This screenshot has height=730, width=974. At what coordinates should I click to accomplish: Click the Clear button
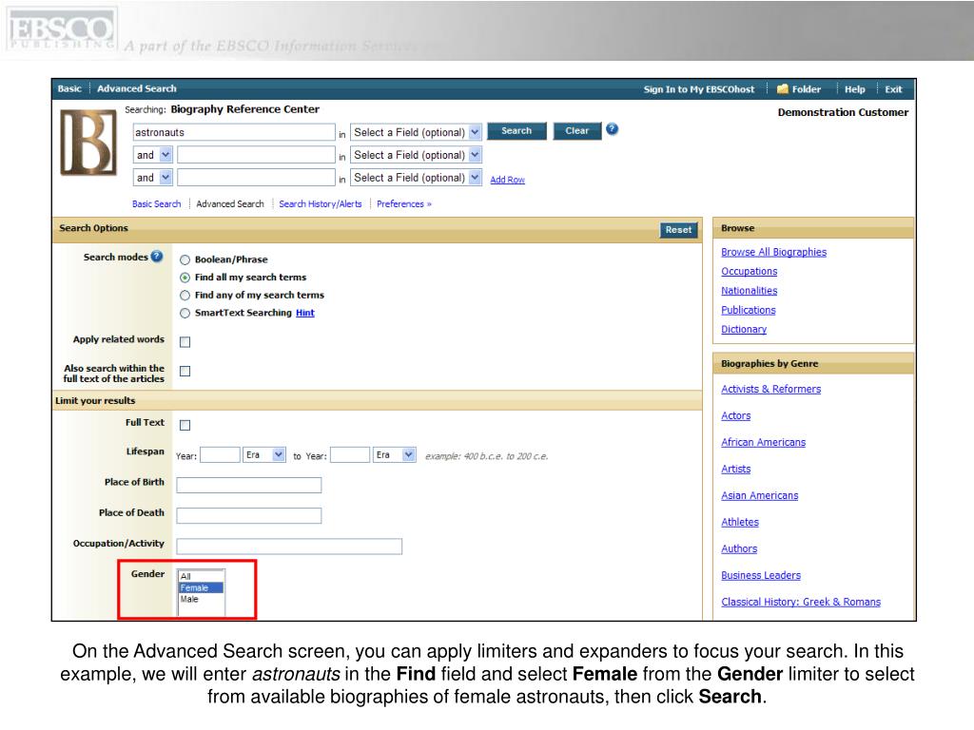(577, 131)
